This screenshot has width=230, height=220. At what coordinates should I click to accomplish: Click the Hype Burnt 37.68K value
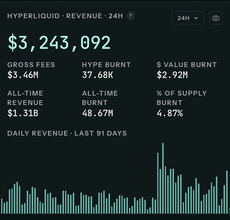click(97, 75)
